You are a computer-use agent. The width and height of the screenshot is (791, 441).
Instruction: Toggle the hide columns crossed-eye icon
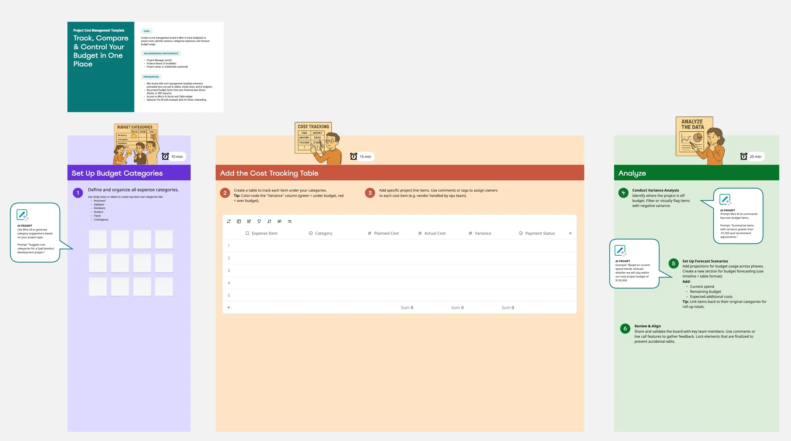(279, 221)
